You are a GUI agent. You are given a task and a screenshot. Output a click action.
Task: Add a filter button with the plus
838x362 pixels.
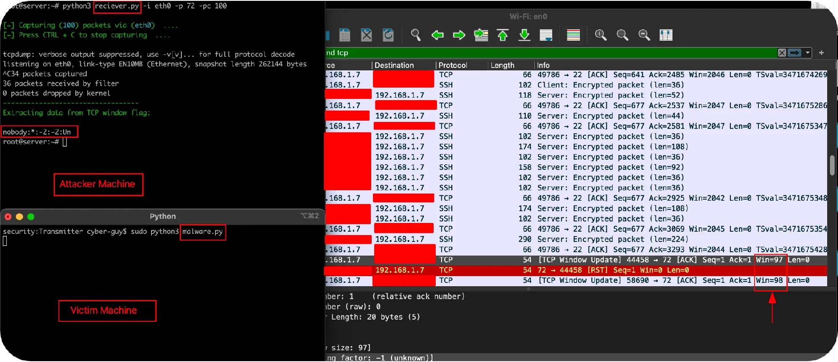click(x=821, y=53)
